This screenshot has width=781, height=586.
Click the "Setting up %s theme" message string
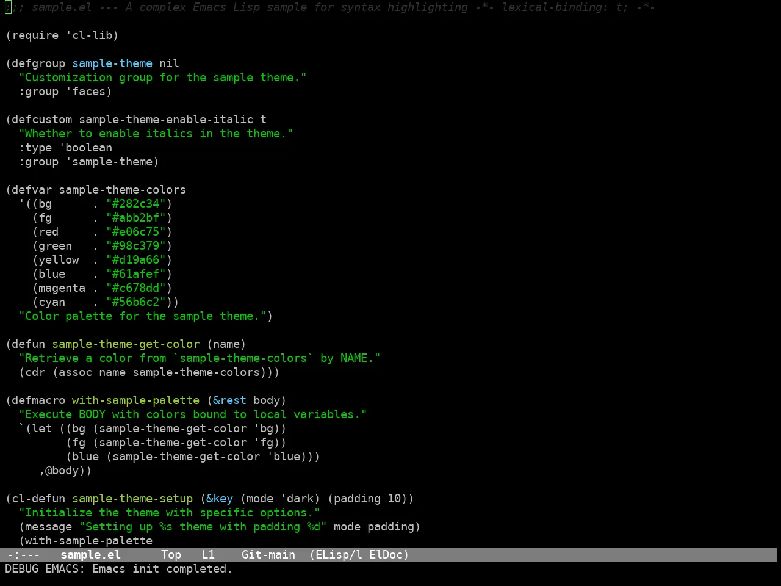[203, 527]
